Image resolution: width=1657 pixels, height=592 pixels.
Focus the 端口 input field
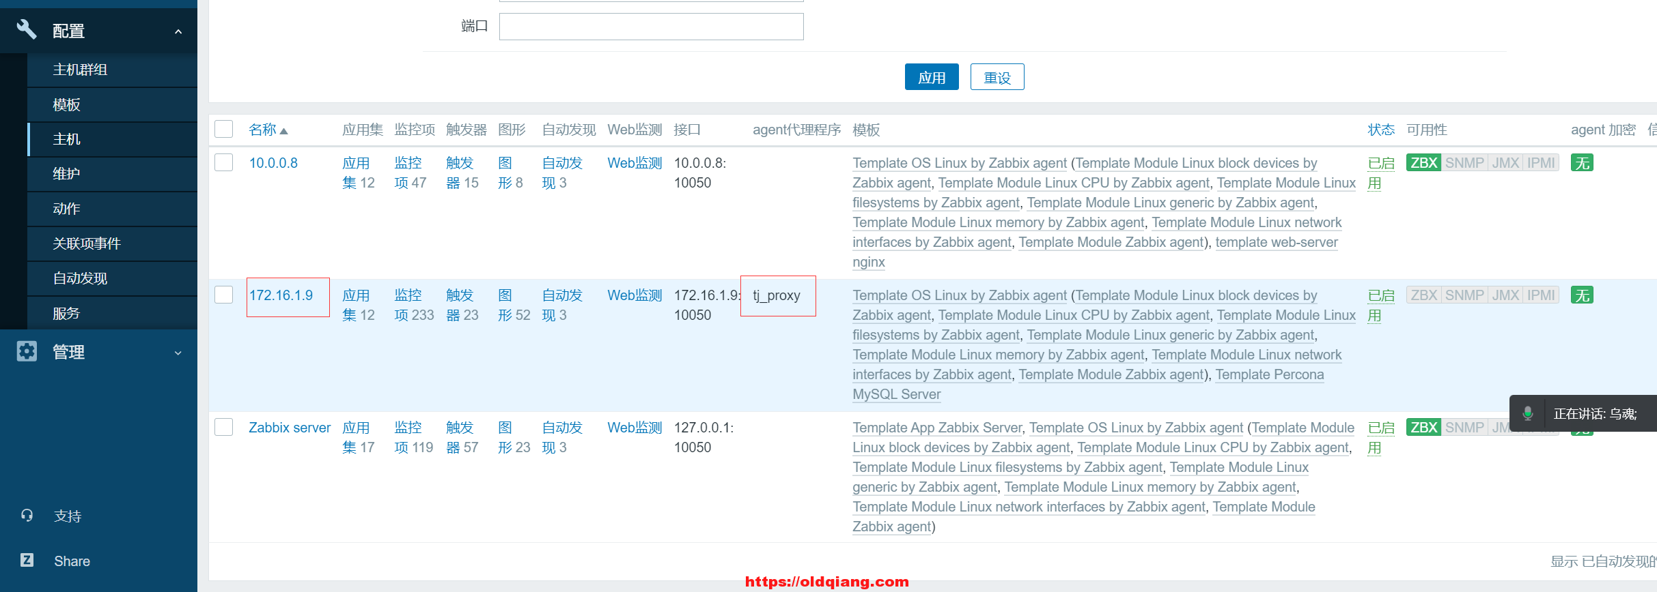tap(651, 27)
